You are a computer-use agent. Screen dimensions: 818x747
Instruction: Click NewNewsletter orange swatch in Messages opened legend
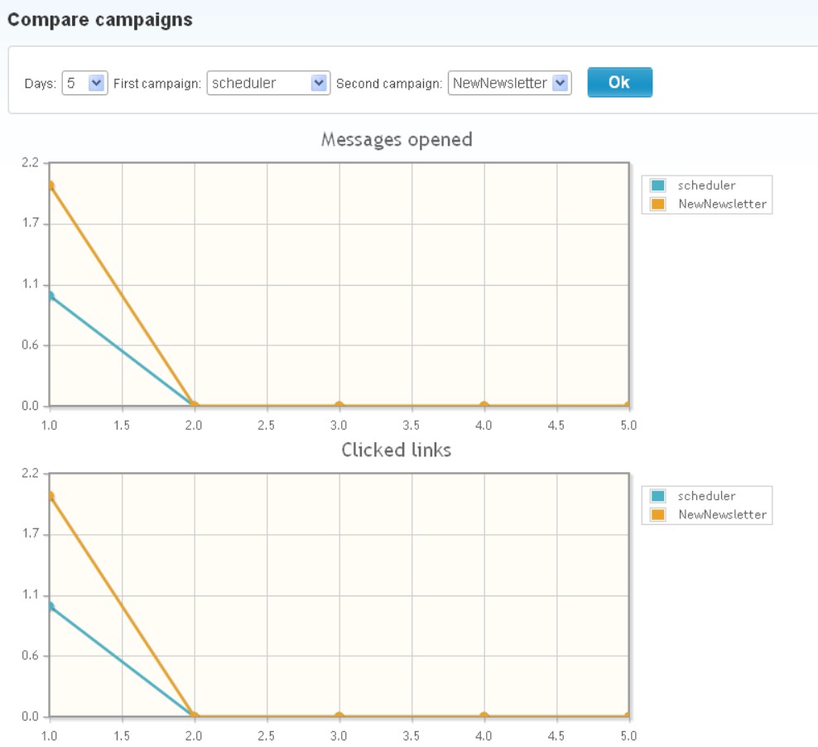[x=658, y=204]
